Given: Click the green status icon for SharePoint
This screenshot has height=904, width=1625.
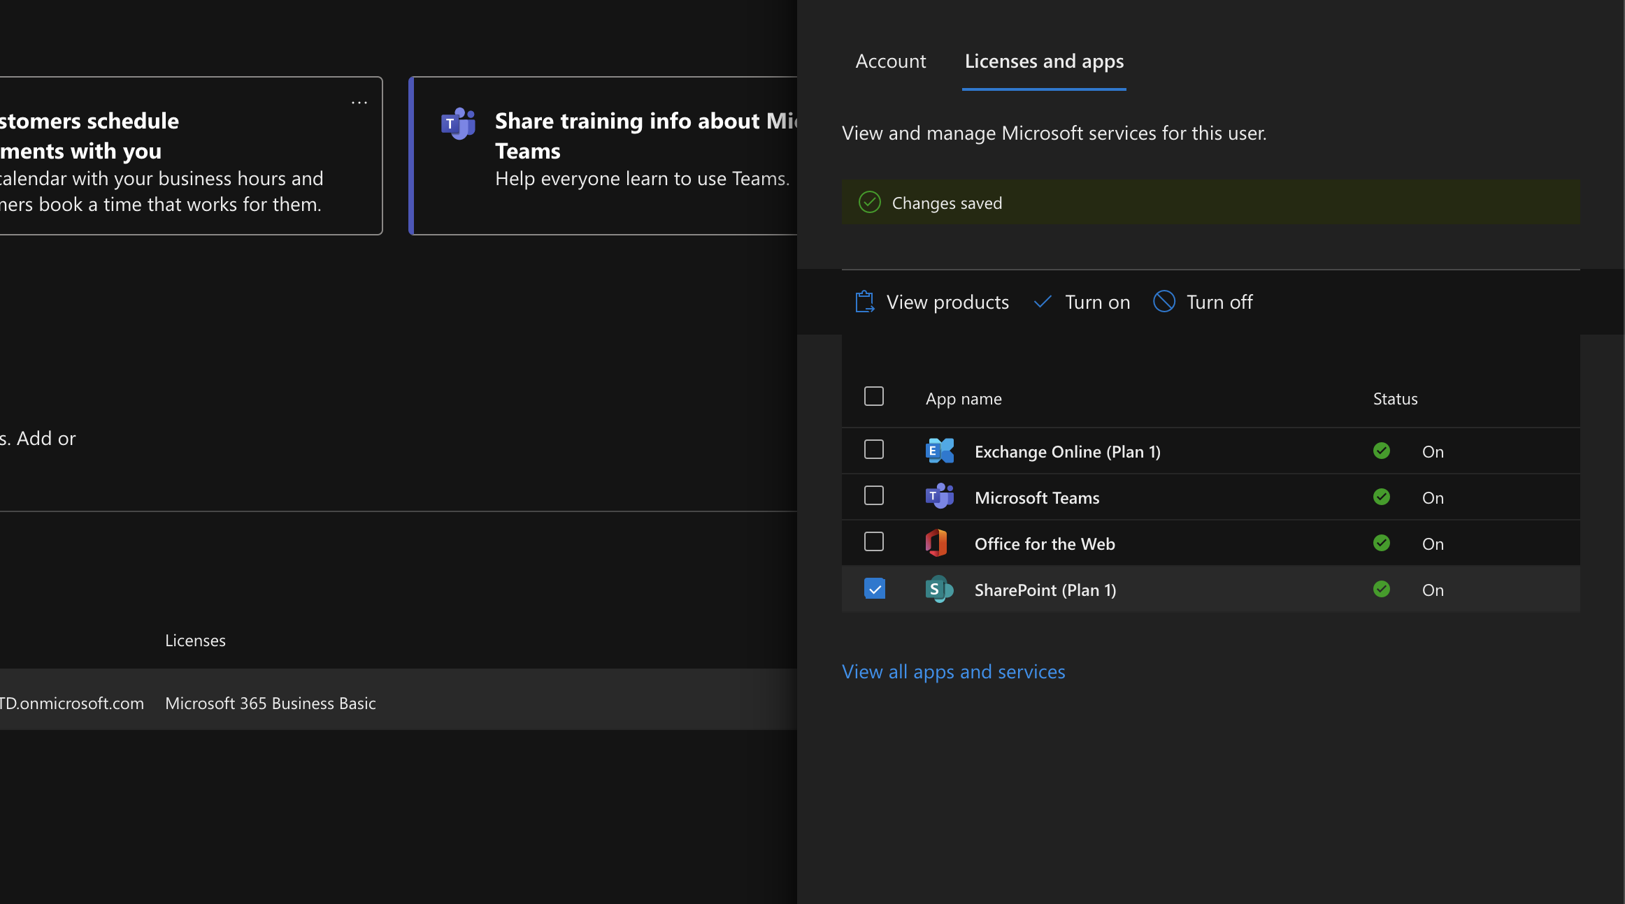Looking at the screenshot, I should pyautogui.click(x=1382, y=589).
